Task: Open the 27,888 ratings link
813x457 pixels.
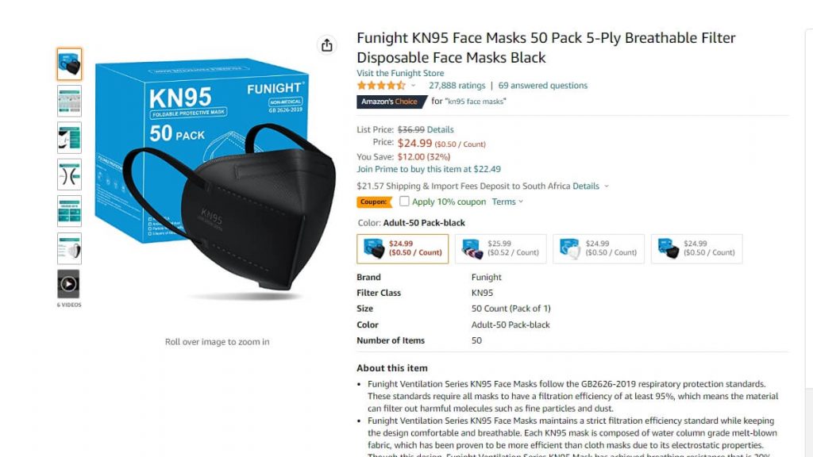Action: point(457,86)
